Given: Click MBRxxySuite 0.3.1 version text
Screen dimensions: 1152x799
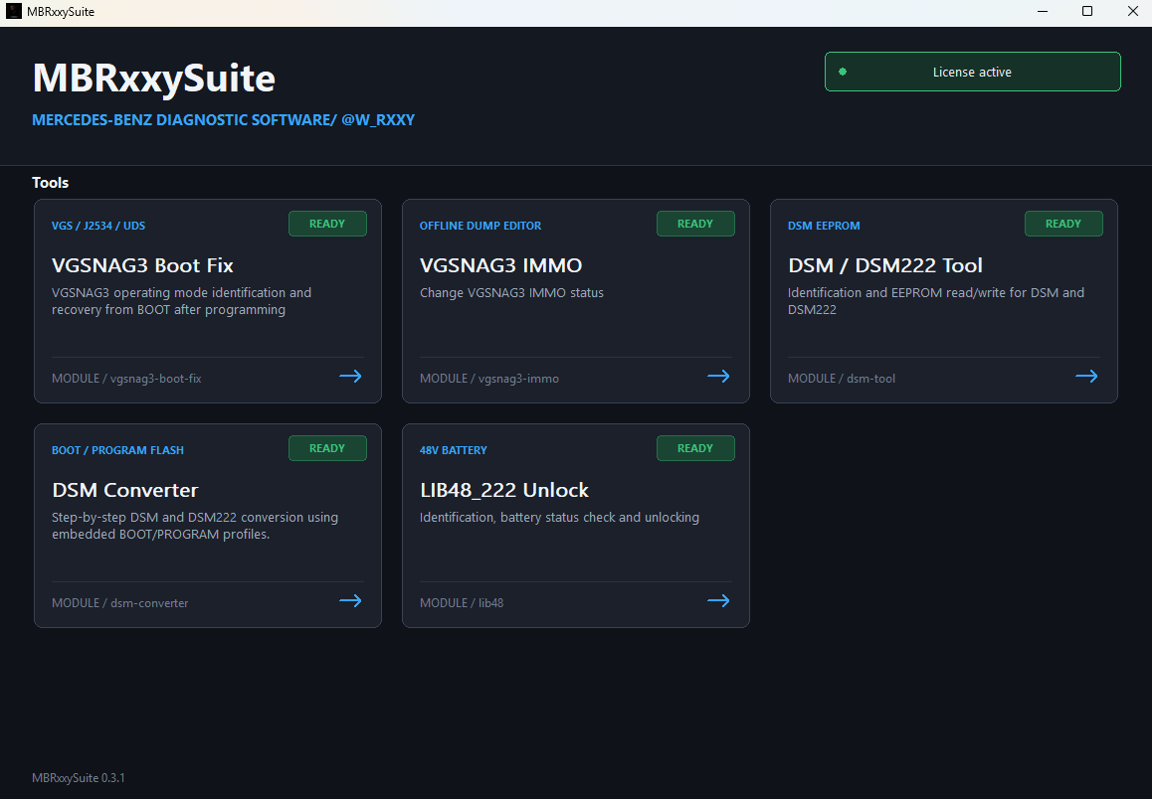Looking at the screenshot, I should [78, 778].
